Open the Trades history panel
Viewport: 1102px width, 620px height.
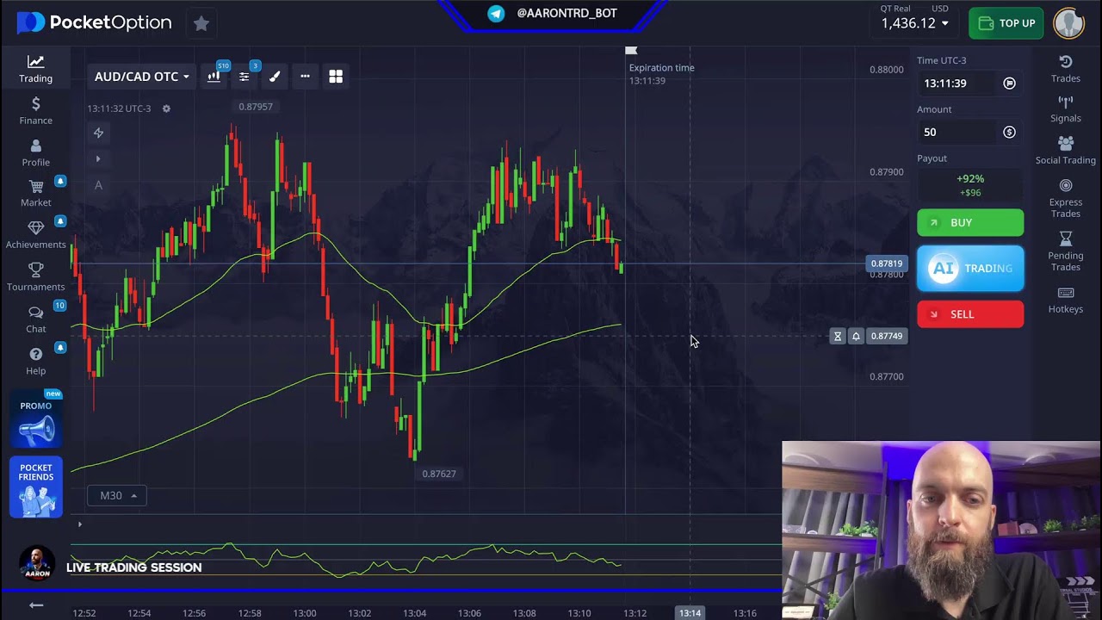(1065, 69)
